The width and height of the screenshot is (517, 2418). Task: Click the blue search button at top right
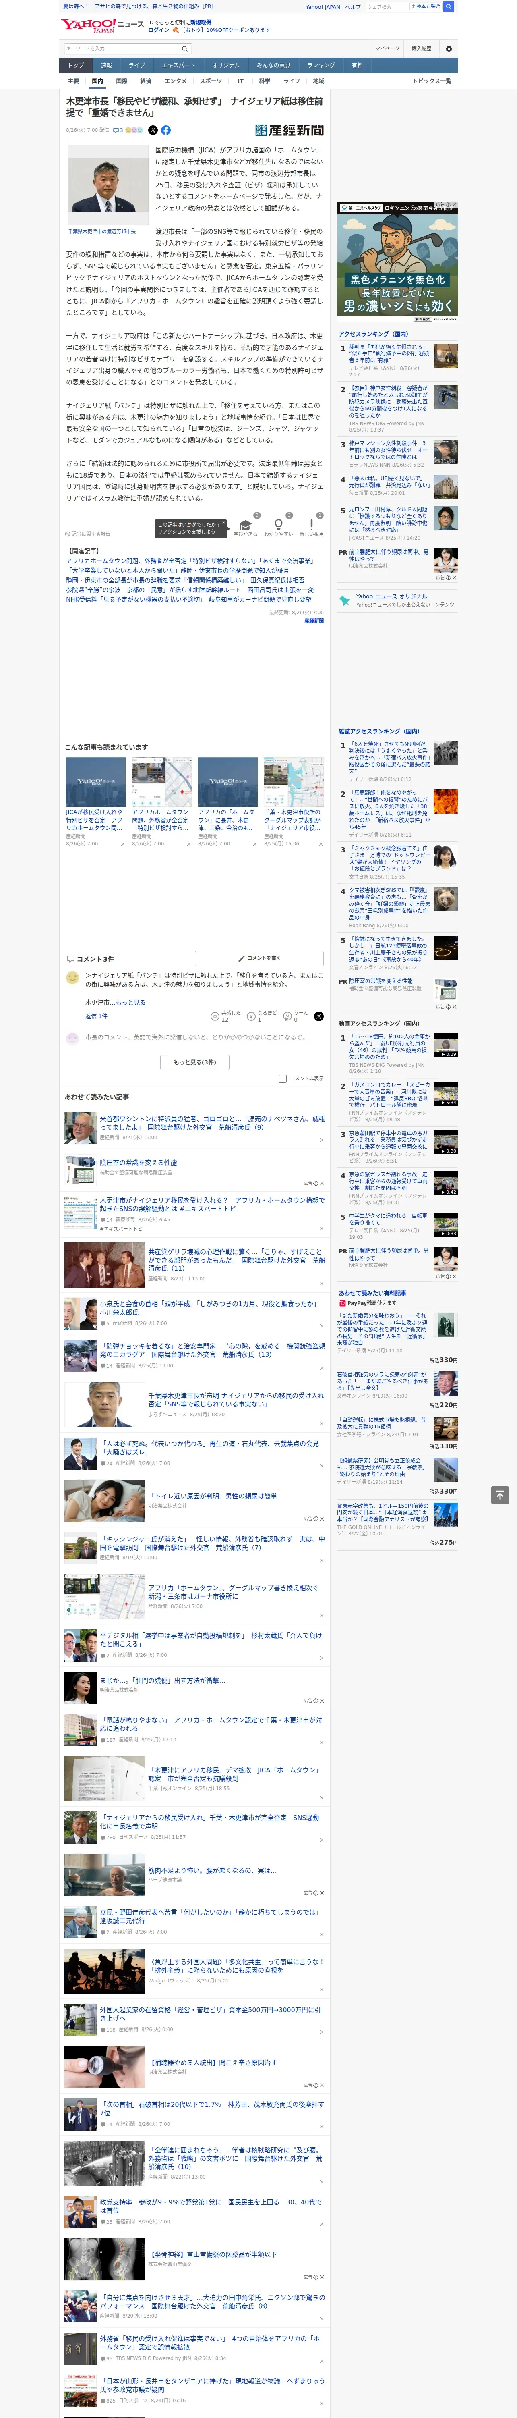point(449,6)
